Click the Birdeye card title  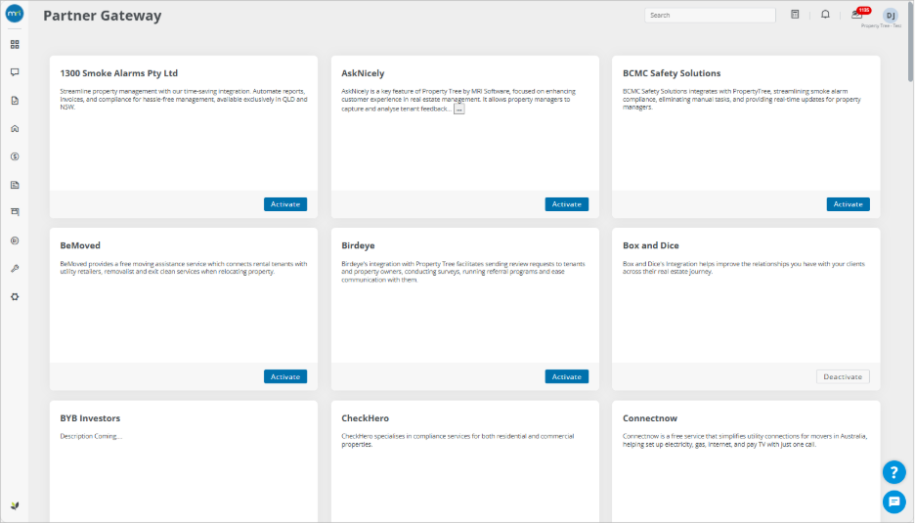[358, 245]
